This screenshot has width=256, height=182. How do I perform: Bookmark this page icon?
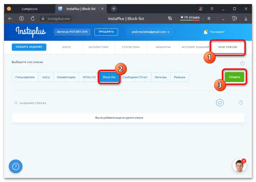click(x=209, y=19)
